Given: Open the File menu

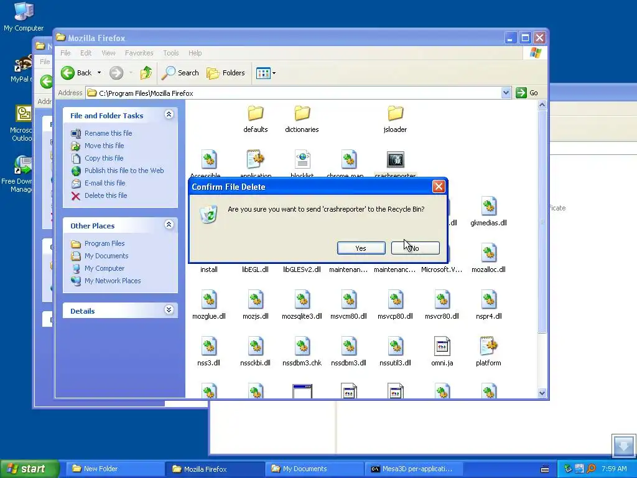Looking at the screenshot, I should click(x=65, y=53).
